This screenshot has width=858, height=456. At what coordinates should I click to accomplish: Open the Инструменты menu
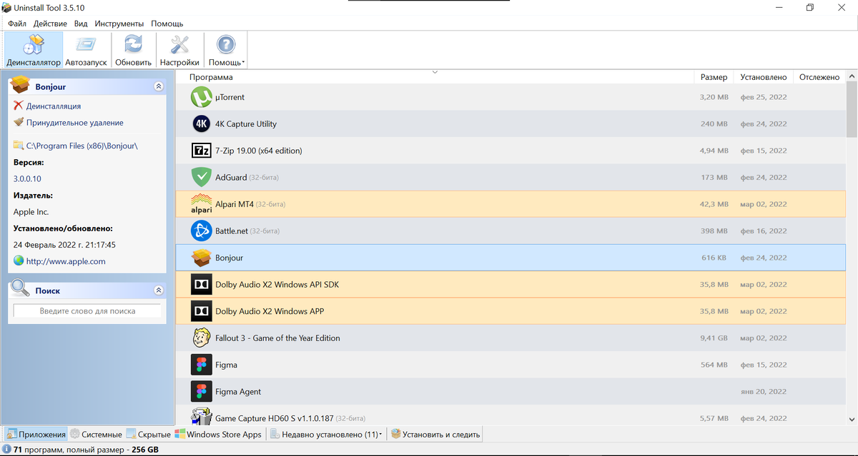tap(119, 24)
